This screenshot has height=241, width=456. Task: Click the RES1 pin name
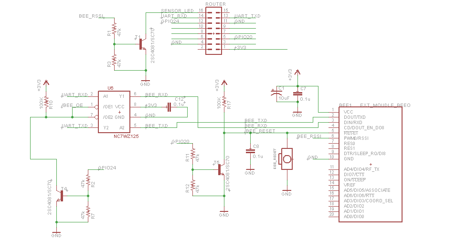pyautogui.click(x=349, y=148)
